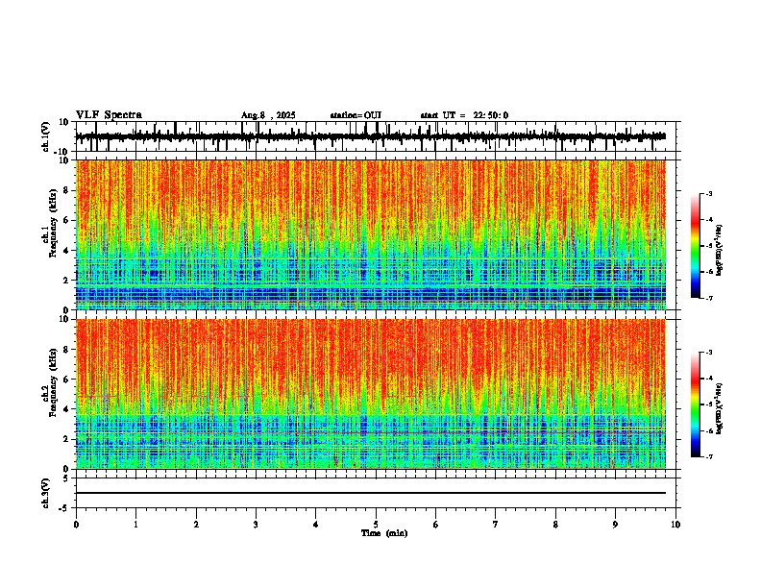Screen dimensions: 761x588
Task: Click the "-7" label on ch.2 color bar
Action: point(709,456)
